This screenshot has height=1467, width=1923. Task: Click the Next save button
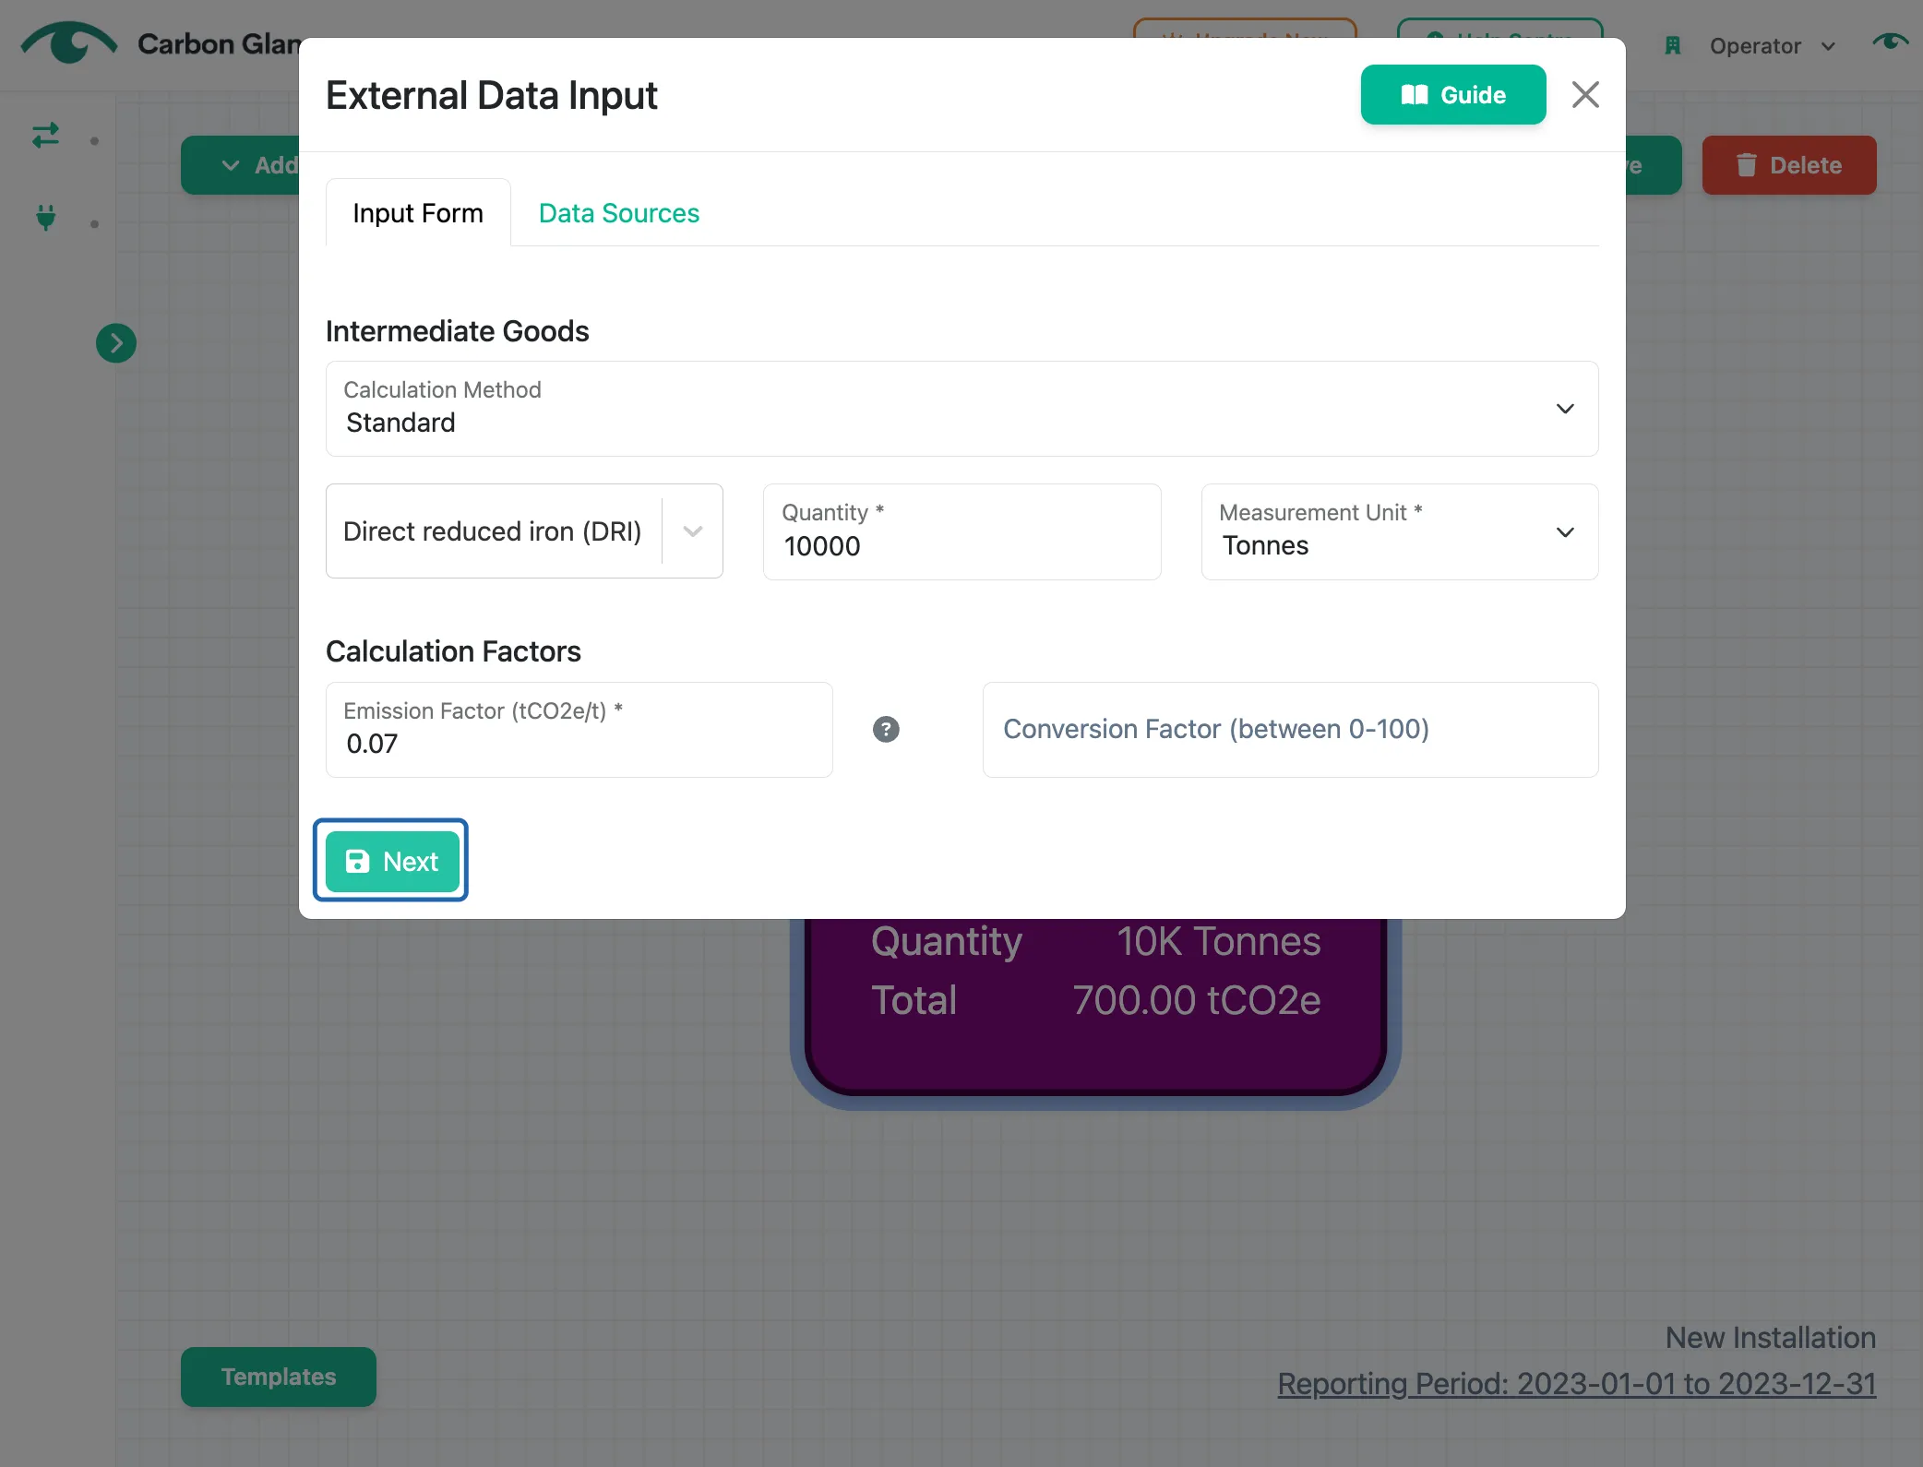pos(391,861)
